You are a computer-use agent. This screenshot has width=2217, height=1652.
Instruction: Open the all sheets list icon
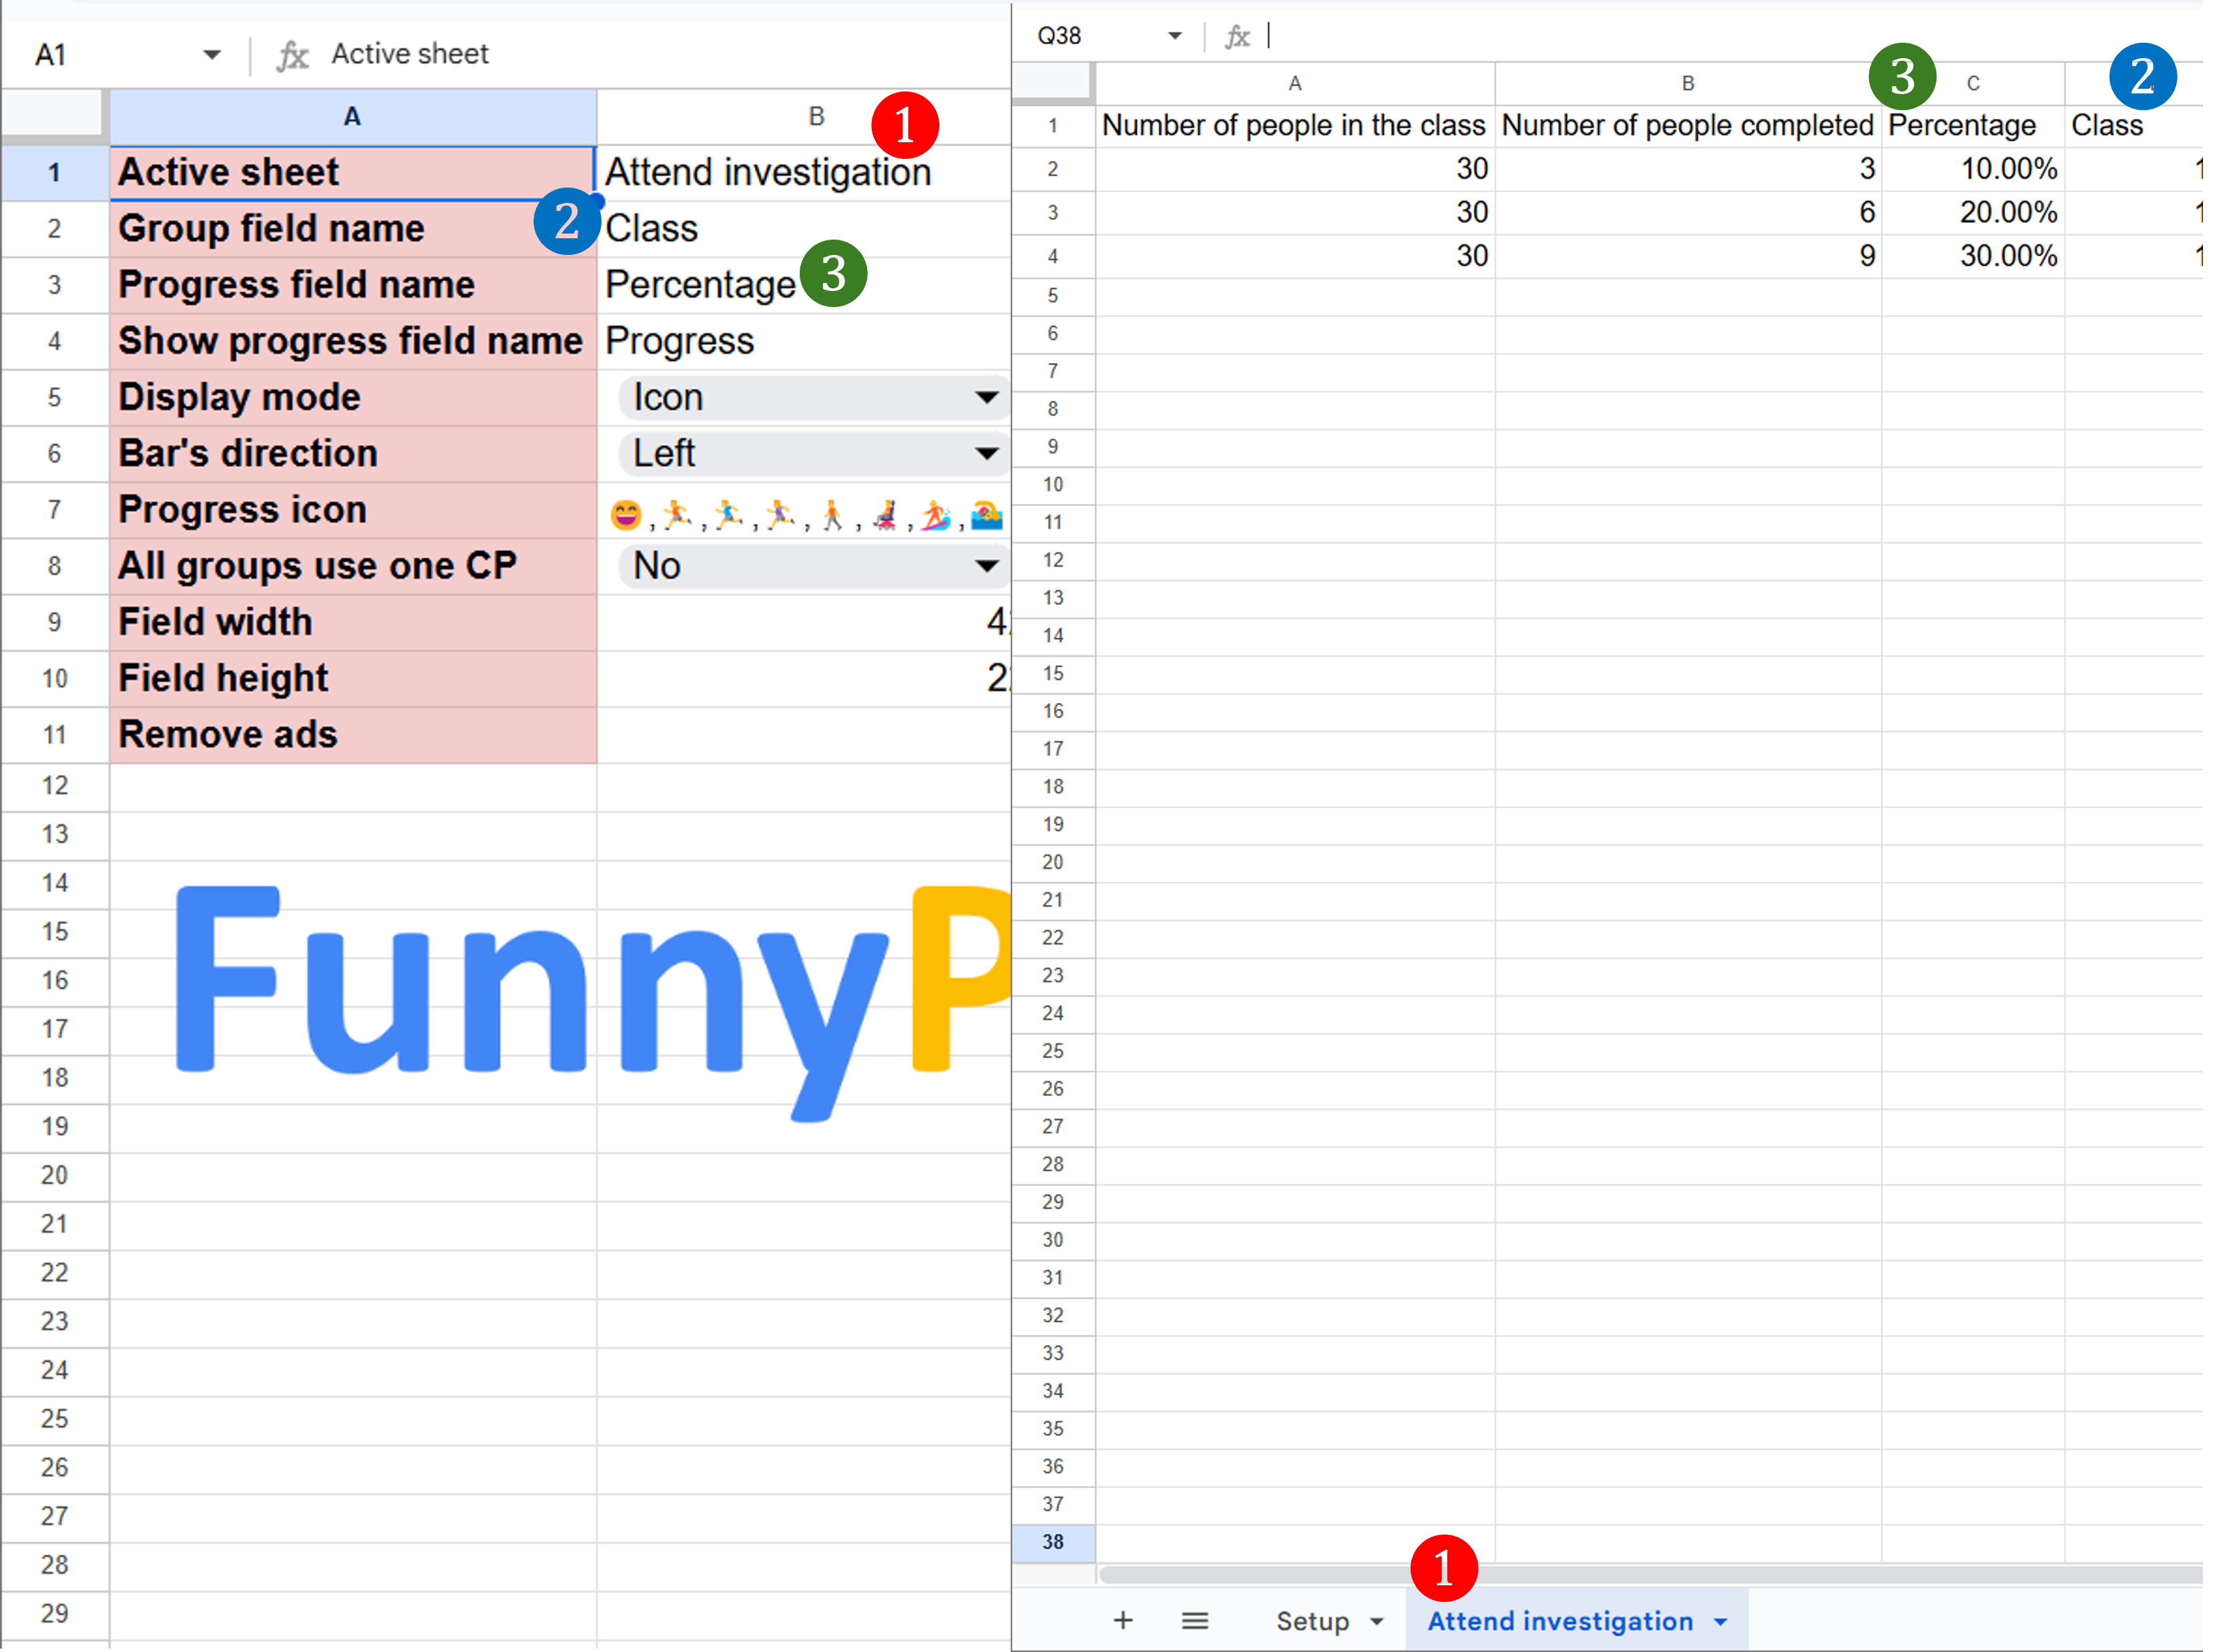[1195, 1620]
